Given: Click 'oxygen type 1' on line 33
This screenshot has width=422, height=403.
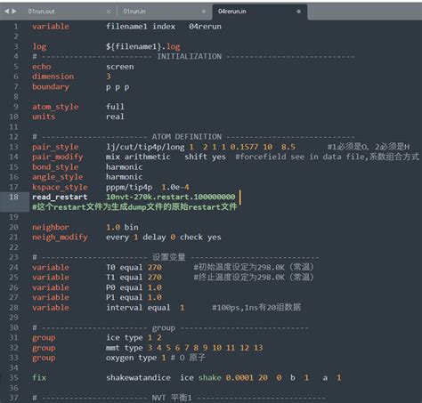Looking at the screenshot, I should click(136, 358).
